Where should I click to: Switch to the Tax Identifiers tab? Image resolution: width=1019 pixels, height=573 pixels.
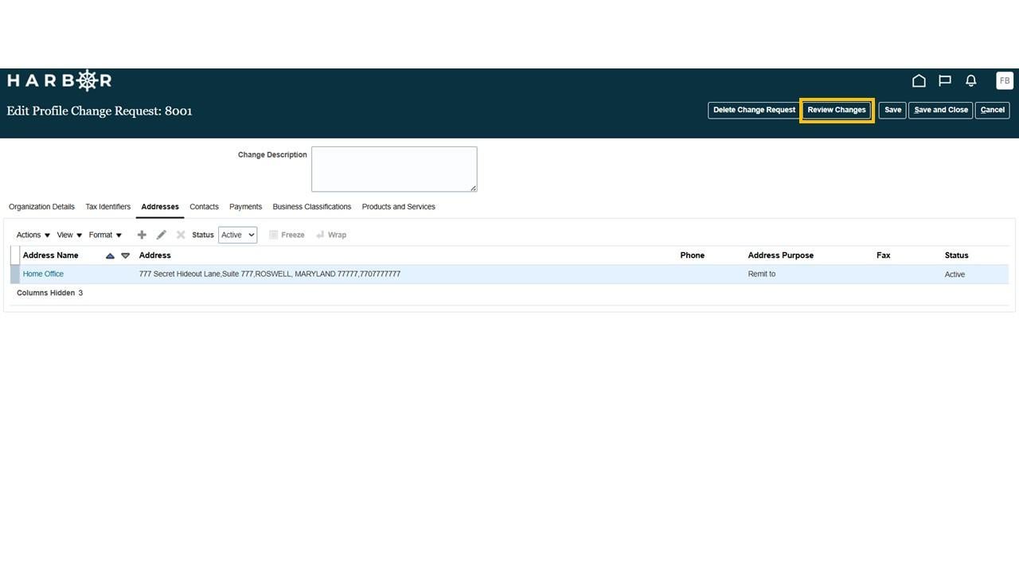107,207
